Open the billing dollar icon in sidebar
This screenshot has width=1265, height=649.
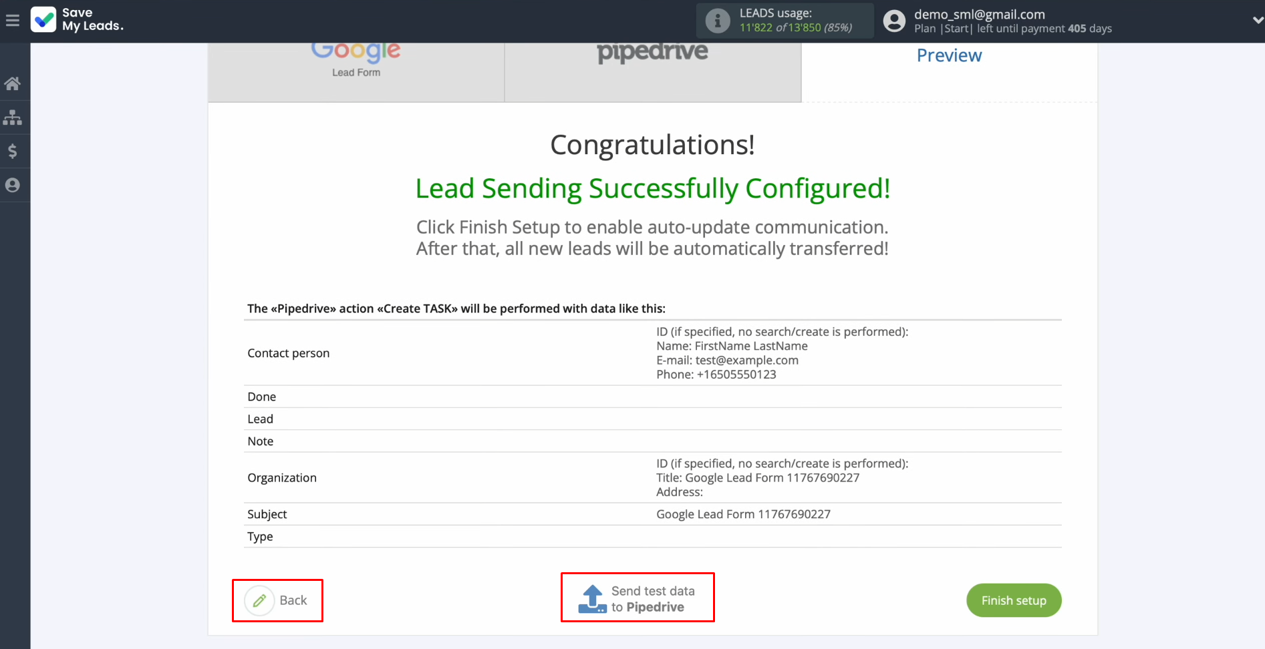12,151
